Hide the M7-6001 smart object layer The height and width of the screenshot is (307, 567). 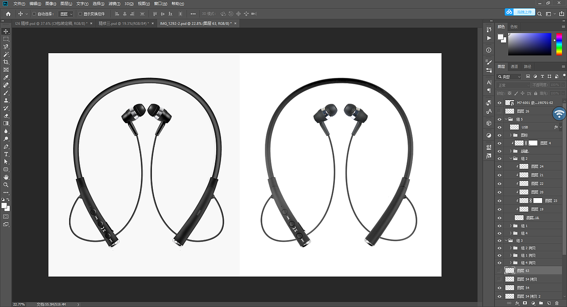(500, 102)
